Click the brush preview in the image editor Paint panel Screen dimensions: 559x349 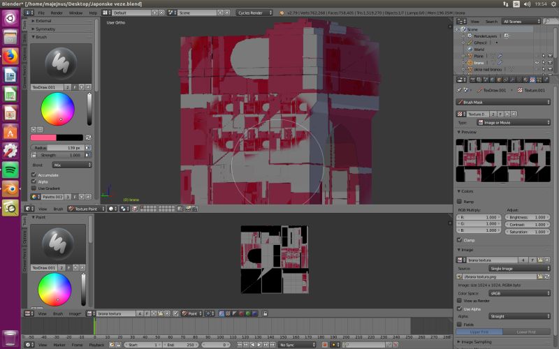[58, 244]
